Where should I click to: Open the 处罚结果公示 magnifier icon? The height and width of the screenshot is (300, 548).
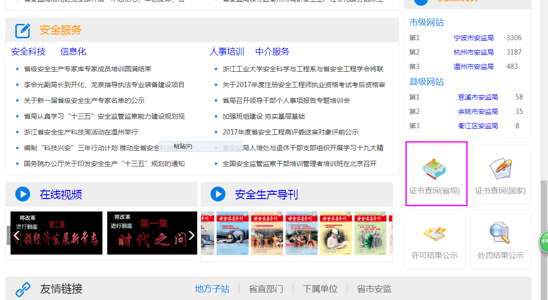coord(500,233)
